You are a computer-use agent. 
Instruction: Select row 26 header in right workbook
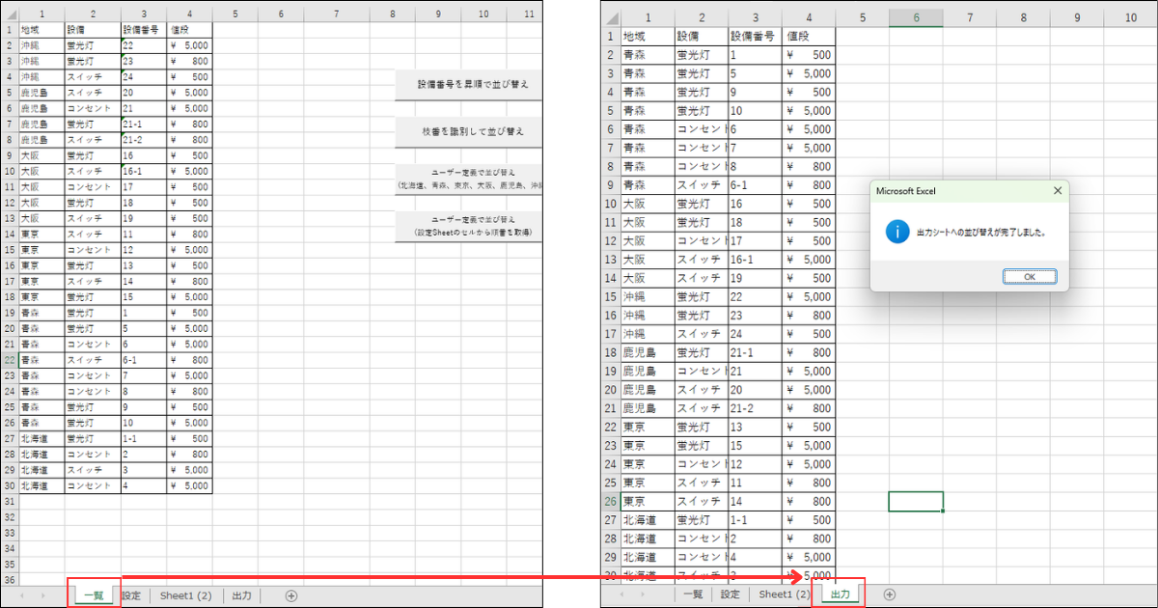(x=610, y=501)
